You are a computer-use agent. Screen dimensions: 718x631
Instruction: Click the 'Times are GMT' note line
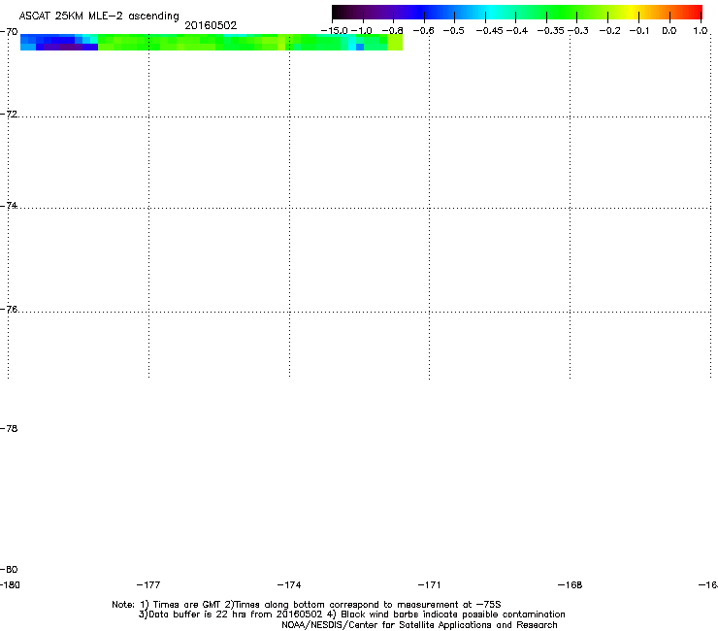(x=307, y=605)
